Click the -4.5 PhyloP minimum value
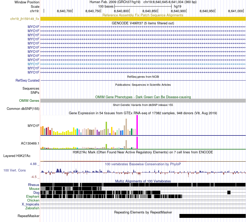 click(34, 177)
